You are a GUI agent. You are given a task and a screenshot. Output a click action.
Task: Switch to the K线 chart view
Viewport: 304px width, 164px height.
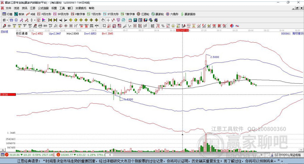point(31,14)
